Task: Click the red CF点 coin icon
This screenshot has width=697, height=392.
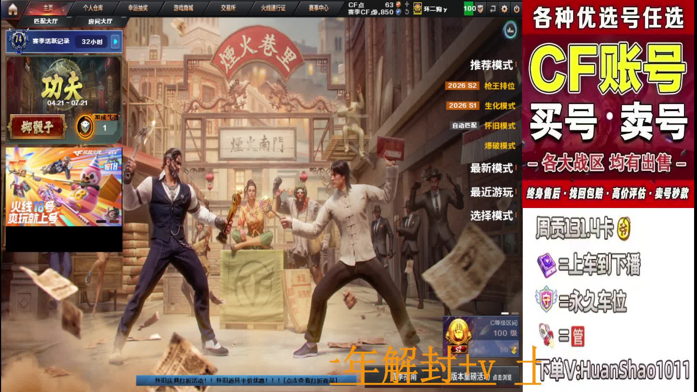Action: 399,4
